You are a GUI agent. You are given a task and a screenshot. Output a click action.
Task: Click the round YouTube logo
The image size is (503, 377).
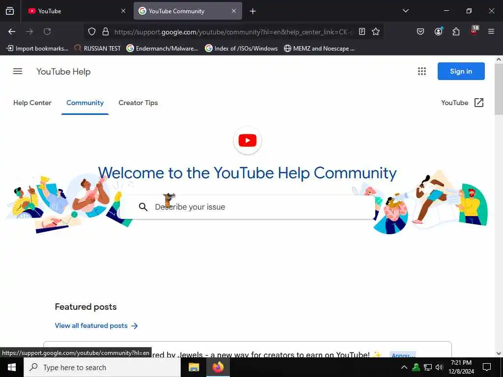pos(248,140)
